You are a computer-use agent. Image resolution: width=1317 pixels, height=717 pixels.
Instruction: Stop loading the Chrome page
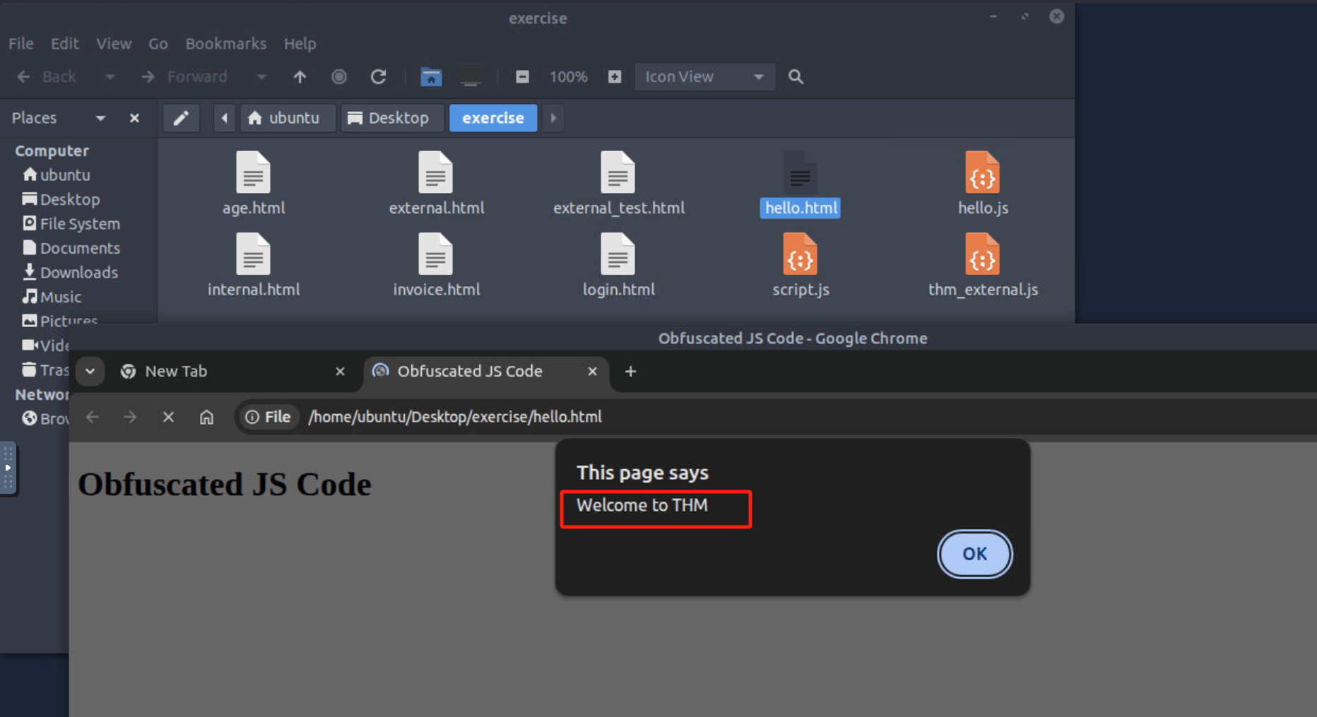pos(168,417)
